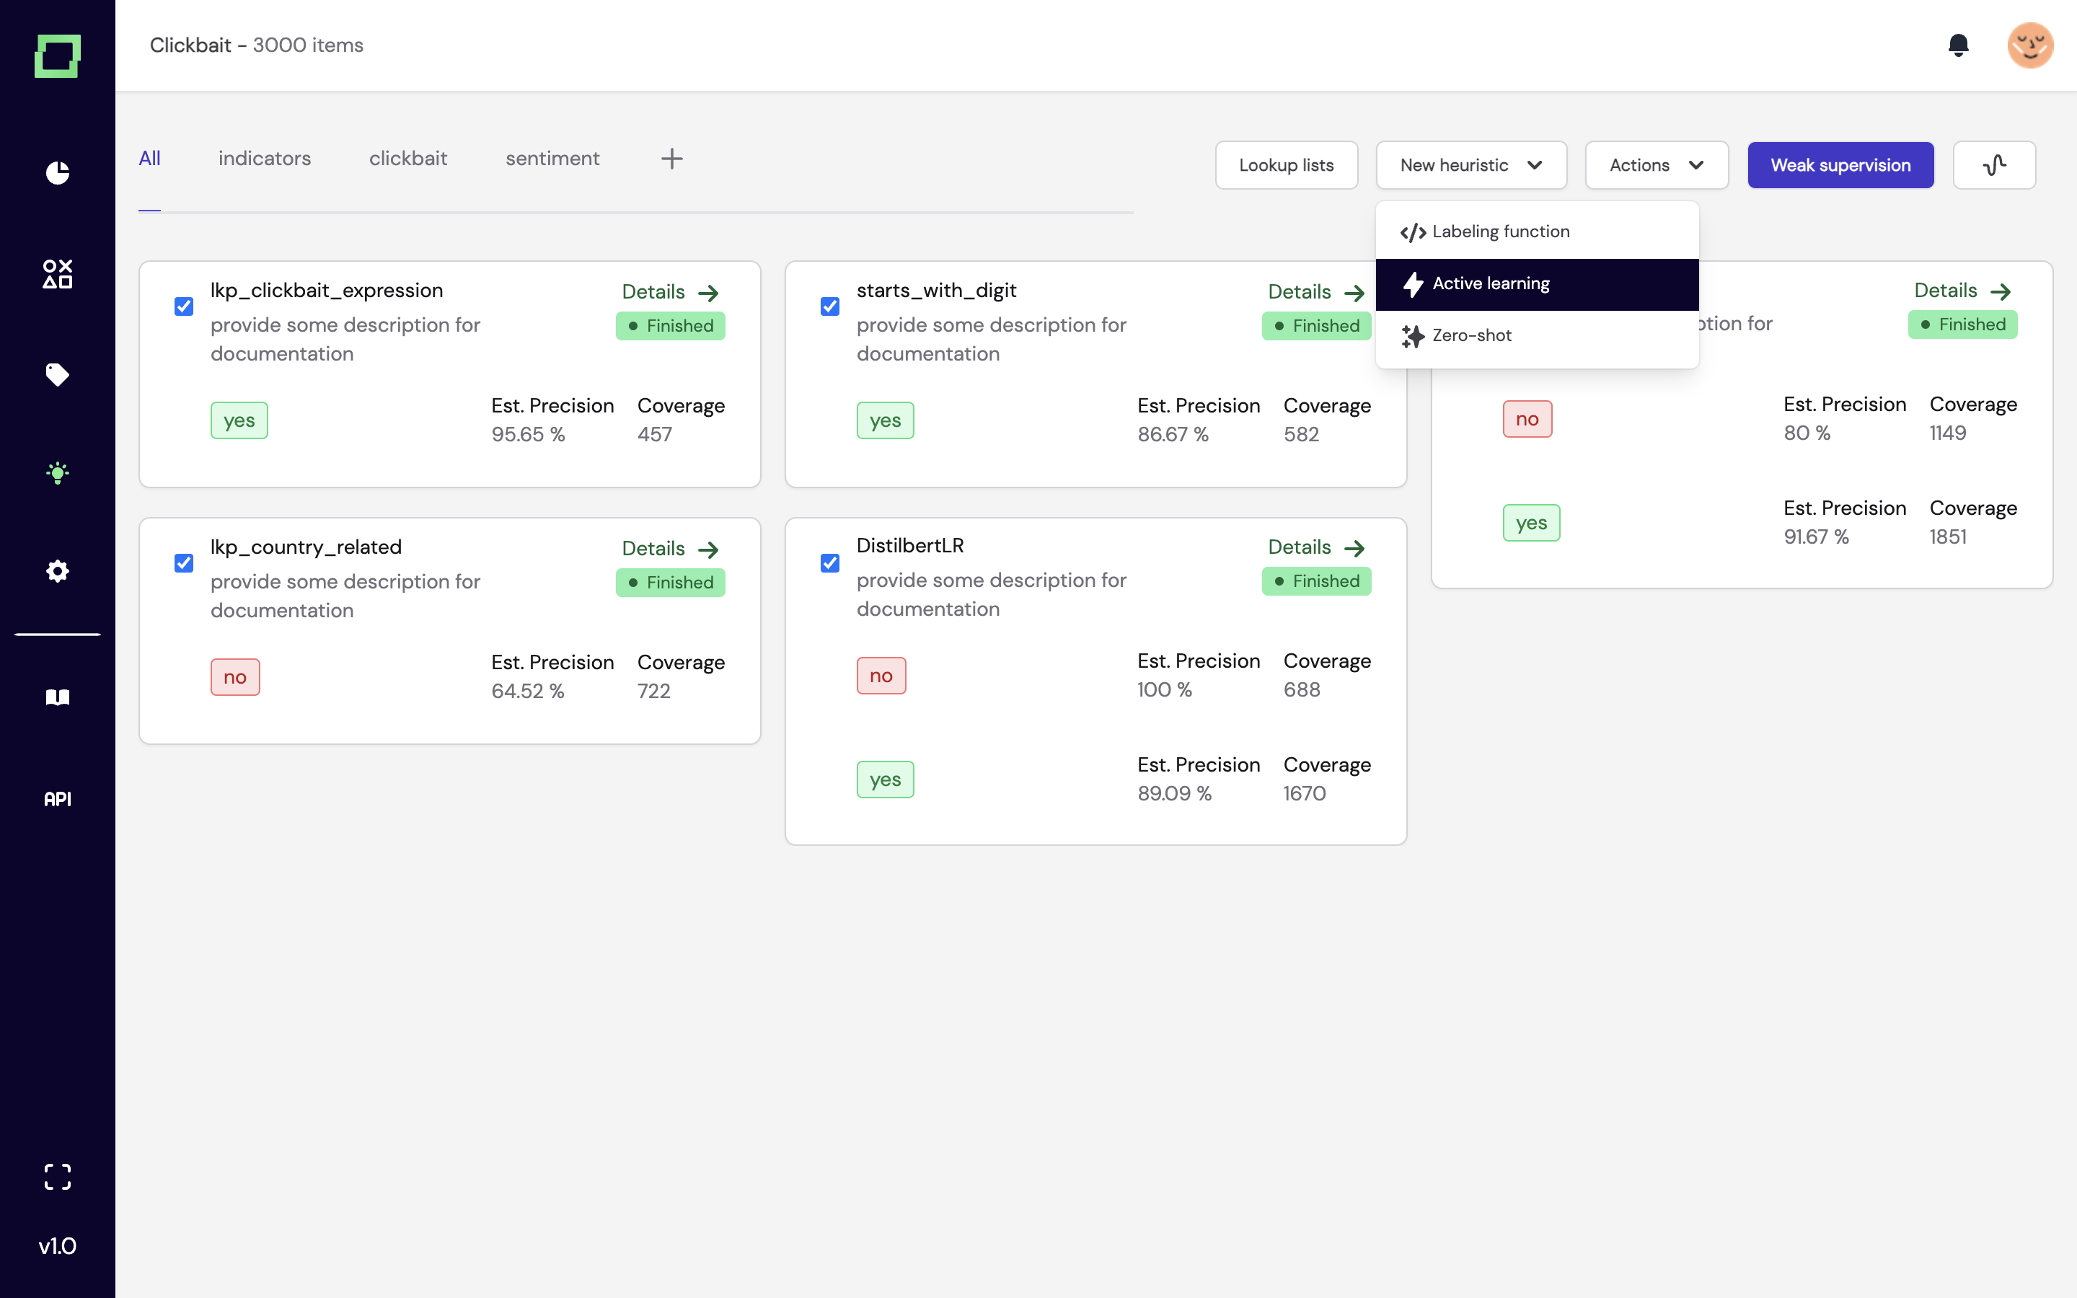Screen dimensions: 2077x1298
Task: Uncheck starts_with_digit heuristic checkbox
Action: (829, 306)
